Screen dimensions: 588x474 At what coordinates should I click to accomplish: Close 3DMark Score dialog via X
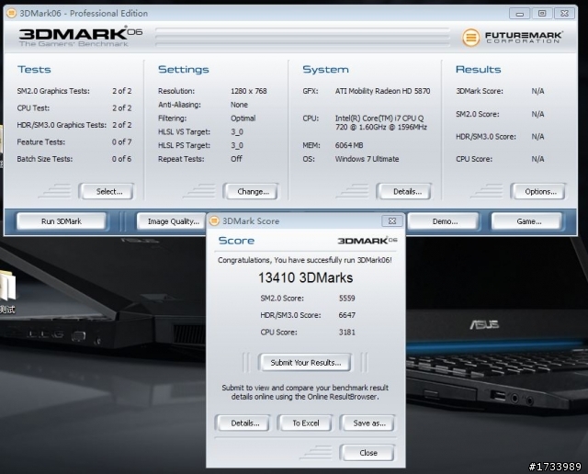(x=392, y=220)
